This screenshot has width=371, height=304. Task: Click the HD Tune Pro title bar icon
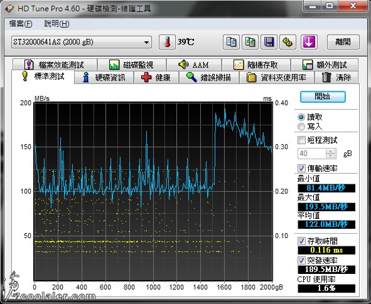9,9
